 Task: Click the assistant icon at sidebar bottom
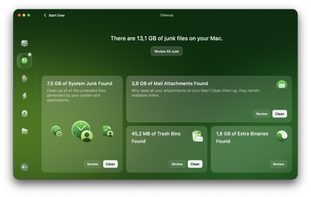pyautogui.click(x=24, y=167)
